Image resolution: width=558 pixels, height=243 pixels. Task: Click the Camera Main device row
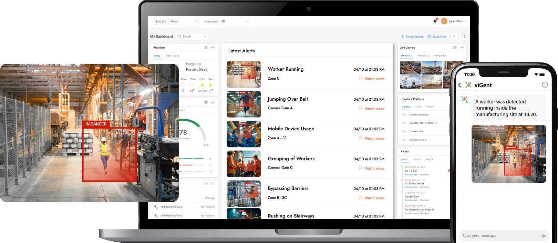click(x=426, y=131)
